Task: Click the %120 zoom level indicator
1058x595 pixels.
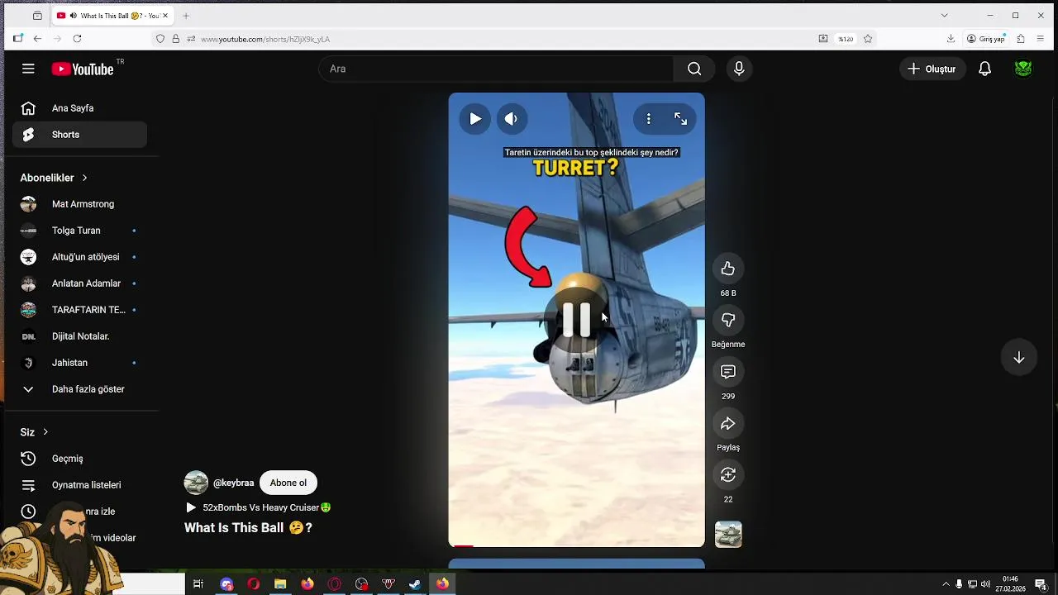Action: click(x=846, y=39)
